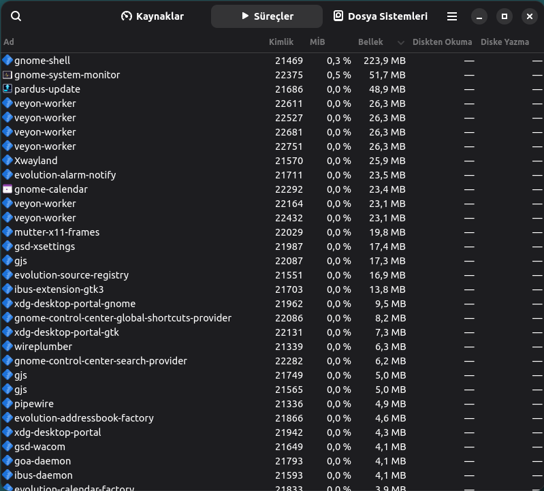
Task: Toggle sort arrow on Bellek column
Action: click(401, 42)
